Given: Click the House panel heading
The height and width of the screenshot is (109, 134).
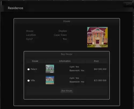Looking at the screenshot, I should pos(67,21).
